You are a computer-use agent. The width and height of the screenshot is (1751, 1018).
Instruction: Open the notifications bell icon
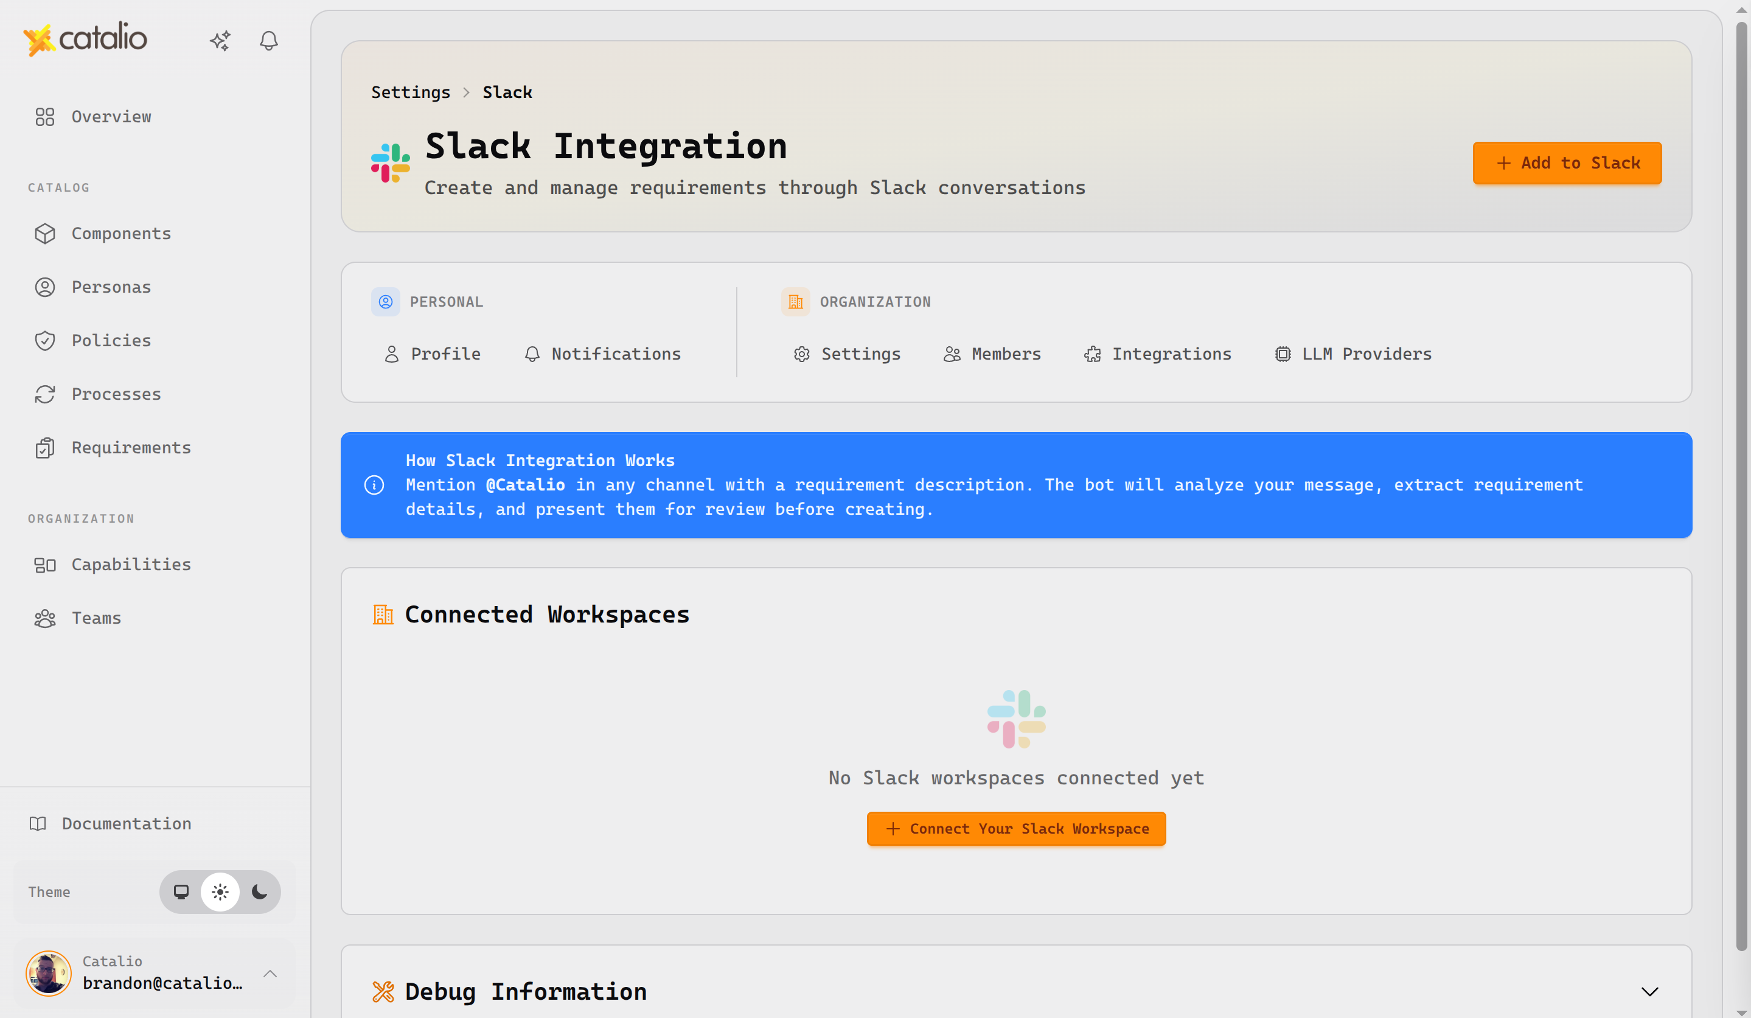(269, 40)
